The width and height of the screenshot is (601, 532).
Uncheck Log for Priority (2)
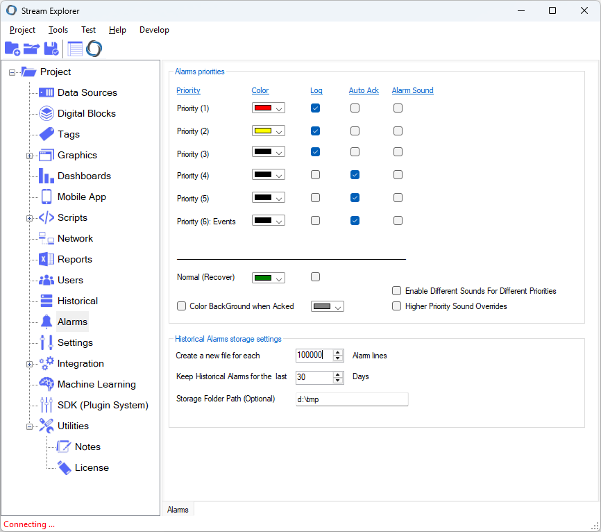315,131
